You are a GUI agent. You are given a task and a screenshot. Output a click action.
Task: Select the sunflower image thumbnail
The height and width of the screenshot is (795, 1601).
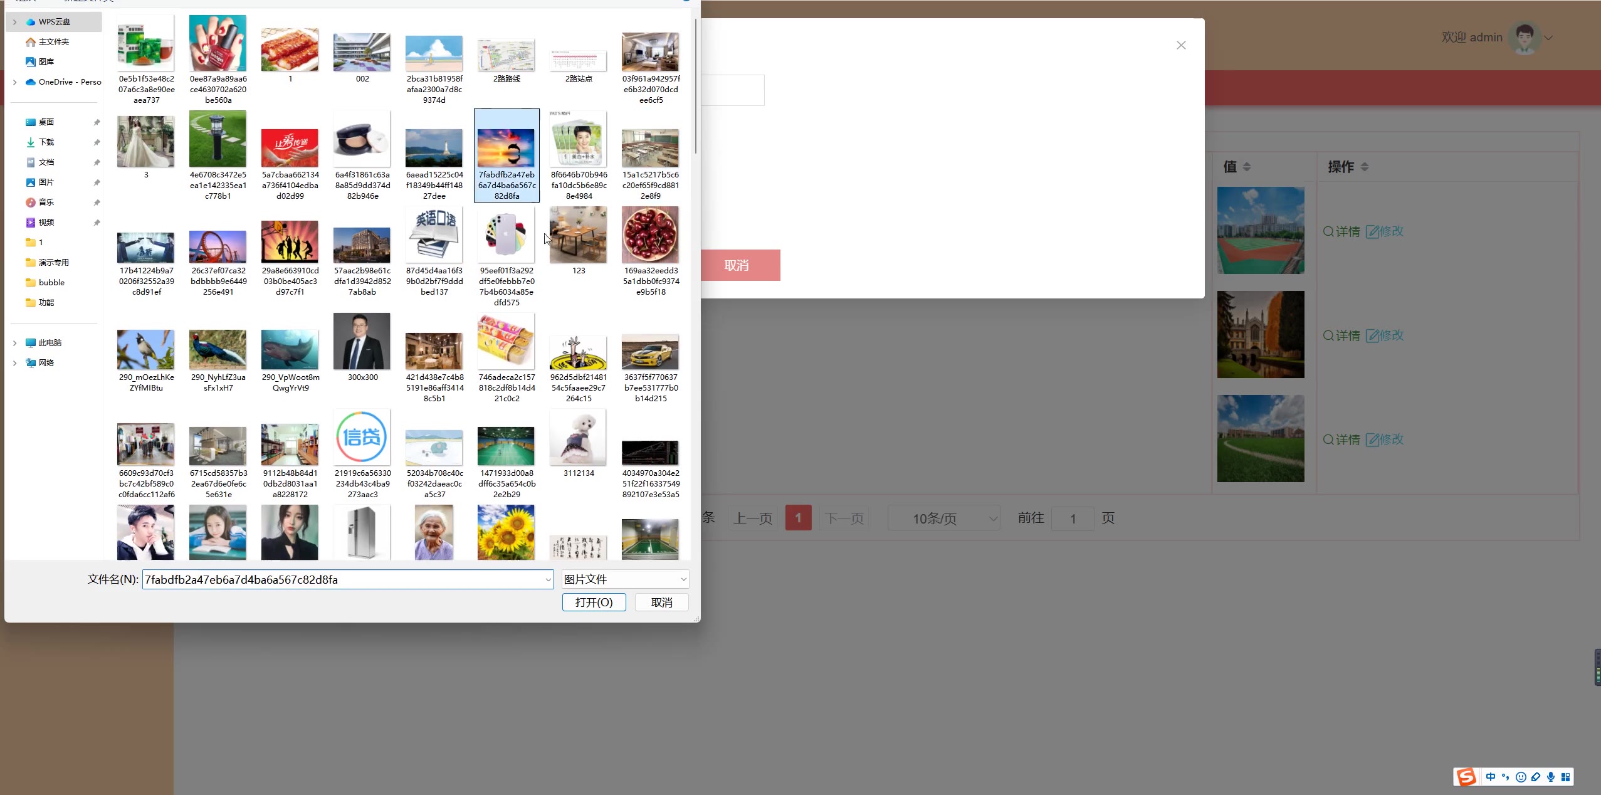click(506, 532)
